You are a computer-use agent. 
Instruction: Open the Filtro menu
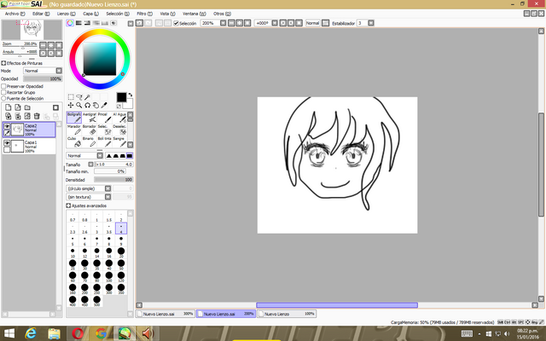tap(144, 14)
